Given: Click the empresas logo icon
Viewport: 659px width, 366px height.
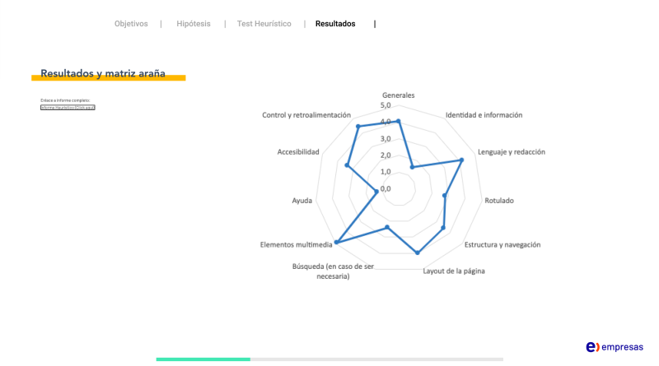Looking at the screenshot, I should (x=592, y=347).
